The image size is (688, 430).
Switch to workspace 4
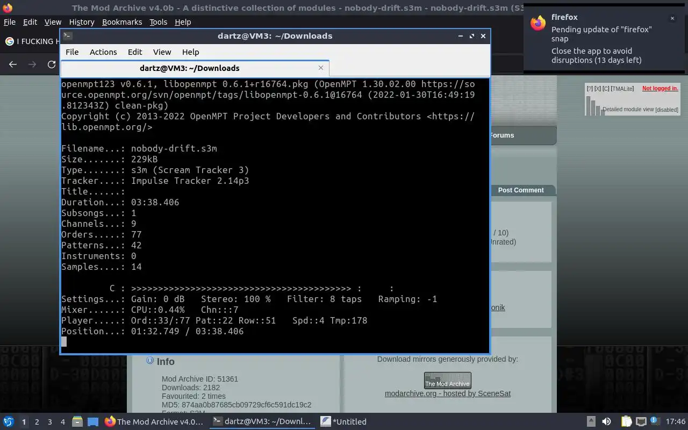(x=62, y=422)
